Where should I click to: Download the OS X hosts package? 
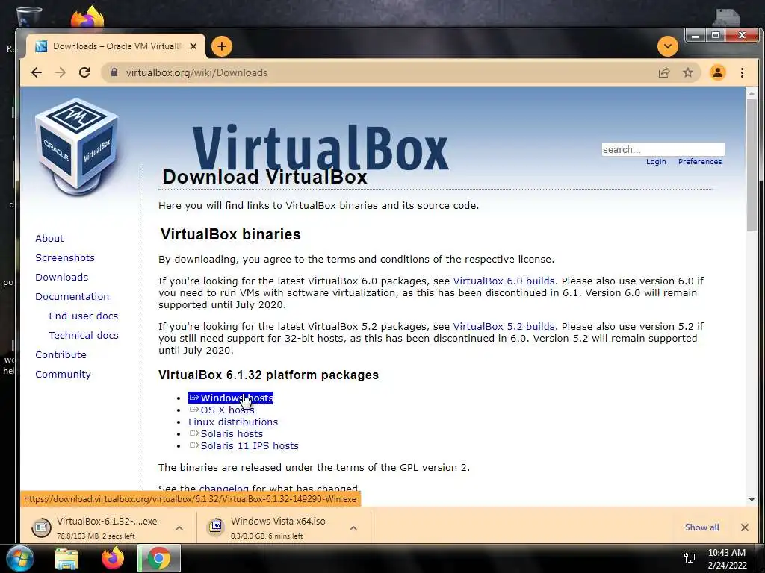point(222,410)
